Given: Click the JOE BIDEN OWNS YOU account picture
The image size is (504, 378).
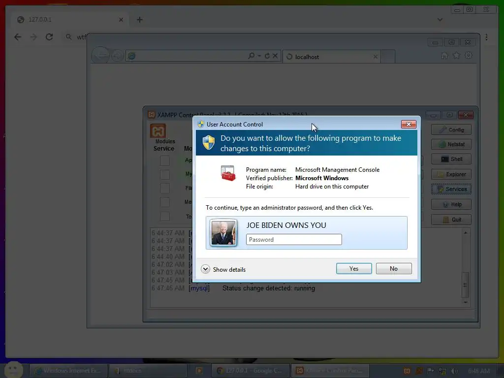Looking at the screenshot, I should (x=223, y=233).
